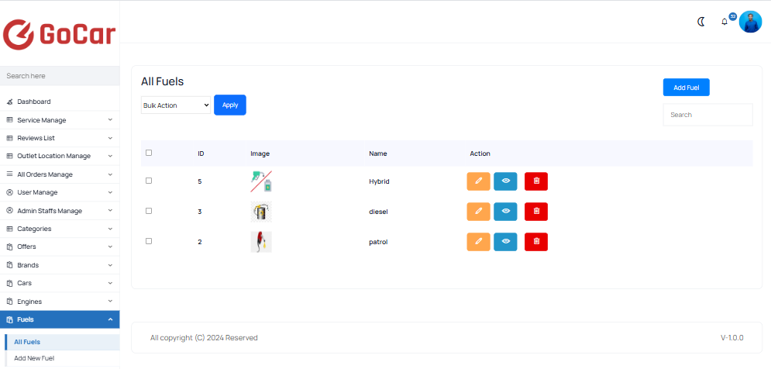Open the user profile avatar
The width and height of the screenshot is (771, 369).
[x=750, y=22]
